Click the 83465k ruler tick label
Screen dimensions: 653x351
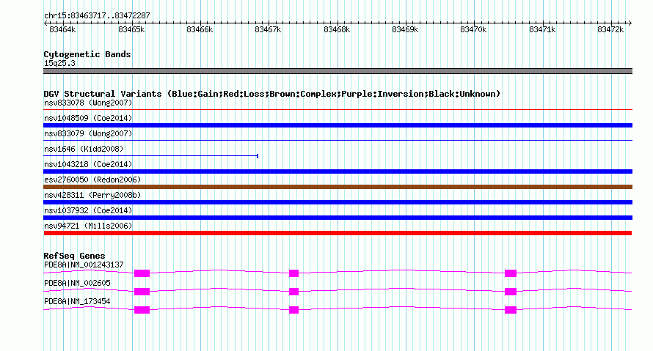(131, 30)
